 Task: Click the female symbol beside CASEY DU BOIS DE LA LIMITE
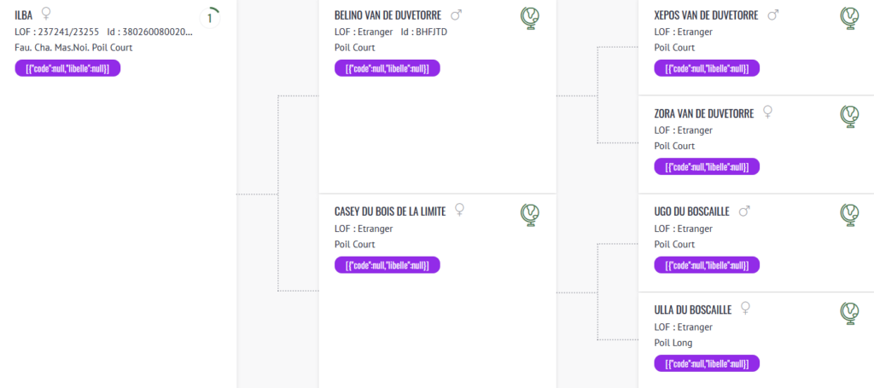[x=460, y=210]
